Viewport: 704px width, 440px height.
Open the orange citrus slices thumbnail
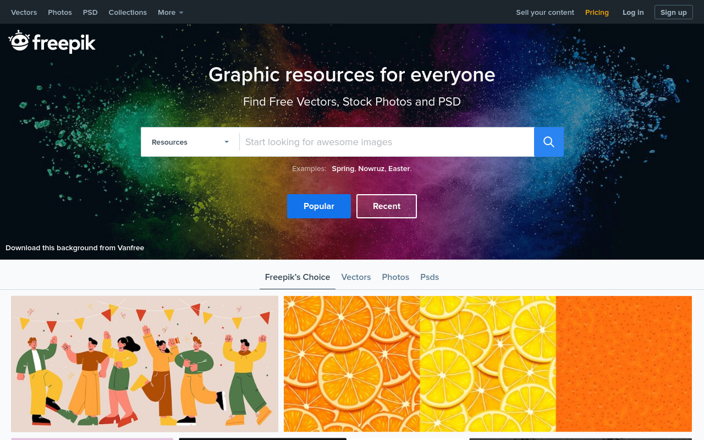[488, 364]
